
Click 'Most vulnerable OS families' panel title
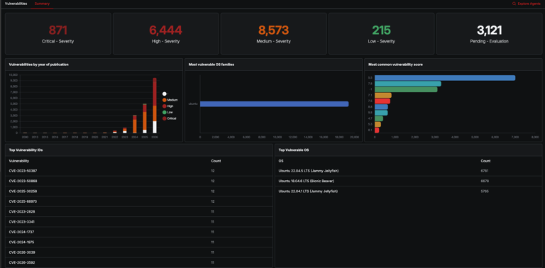(x=211, y=65)
